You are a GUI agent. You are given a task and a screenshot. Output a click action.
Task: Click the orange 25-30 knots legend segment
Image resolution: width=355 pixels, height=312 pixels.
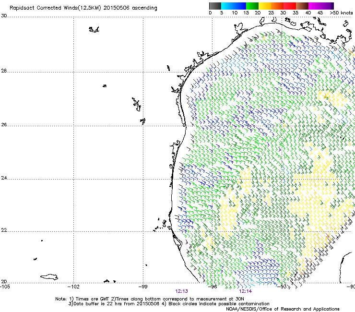(x=277, y=6)
